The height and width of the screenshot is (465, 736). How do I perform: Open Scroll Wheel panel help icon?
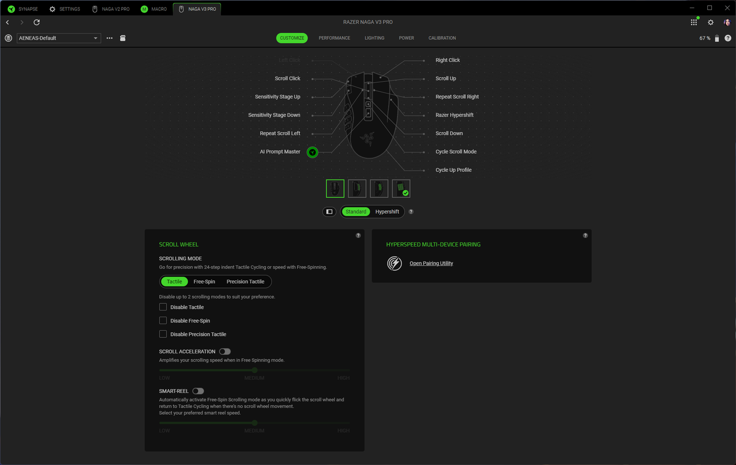(x=358, y=236)
